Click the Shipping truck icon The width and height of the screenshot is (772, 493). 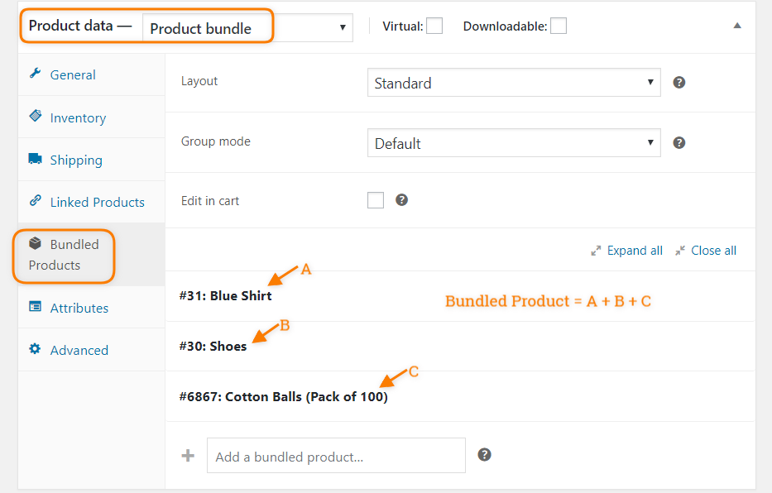click(35, 159)
